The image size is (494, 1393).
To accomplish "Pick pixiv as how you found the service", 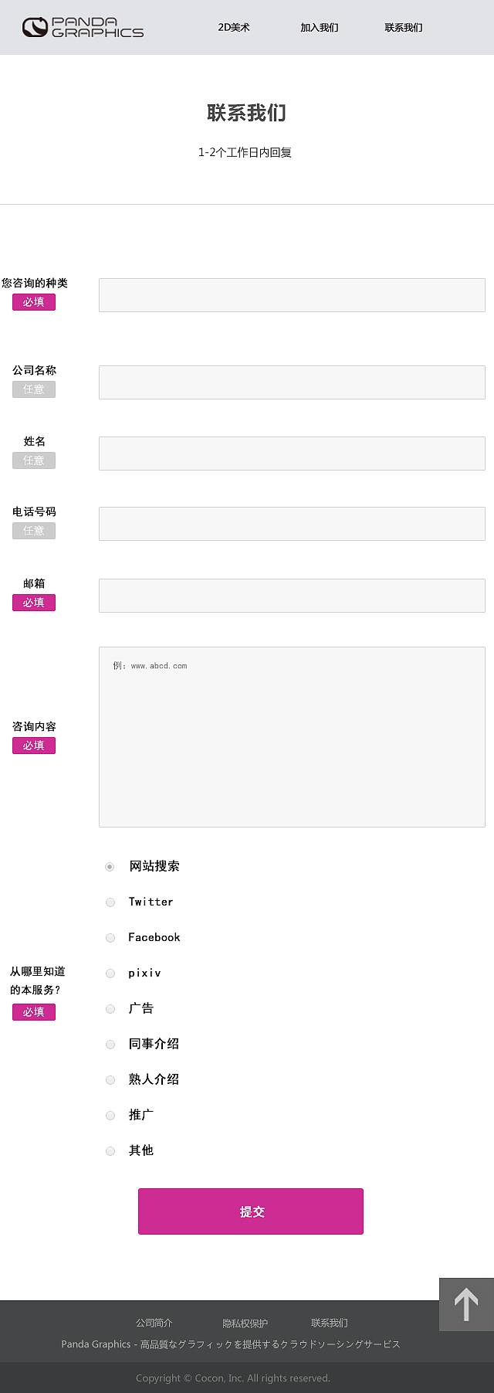I will coord(110,973).
